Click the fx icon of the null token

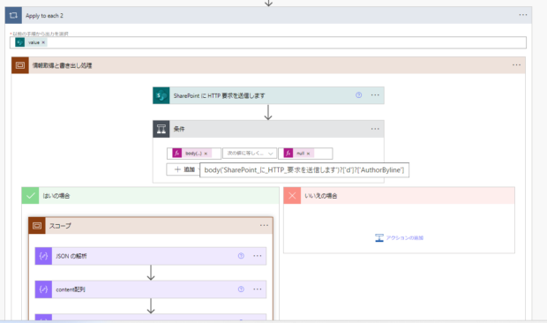point(288,154)
